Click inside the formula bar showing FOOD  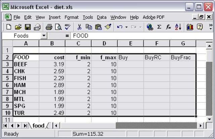141,36
